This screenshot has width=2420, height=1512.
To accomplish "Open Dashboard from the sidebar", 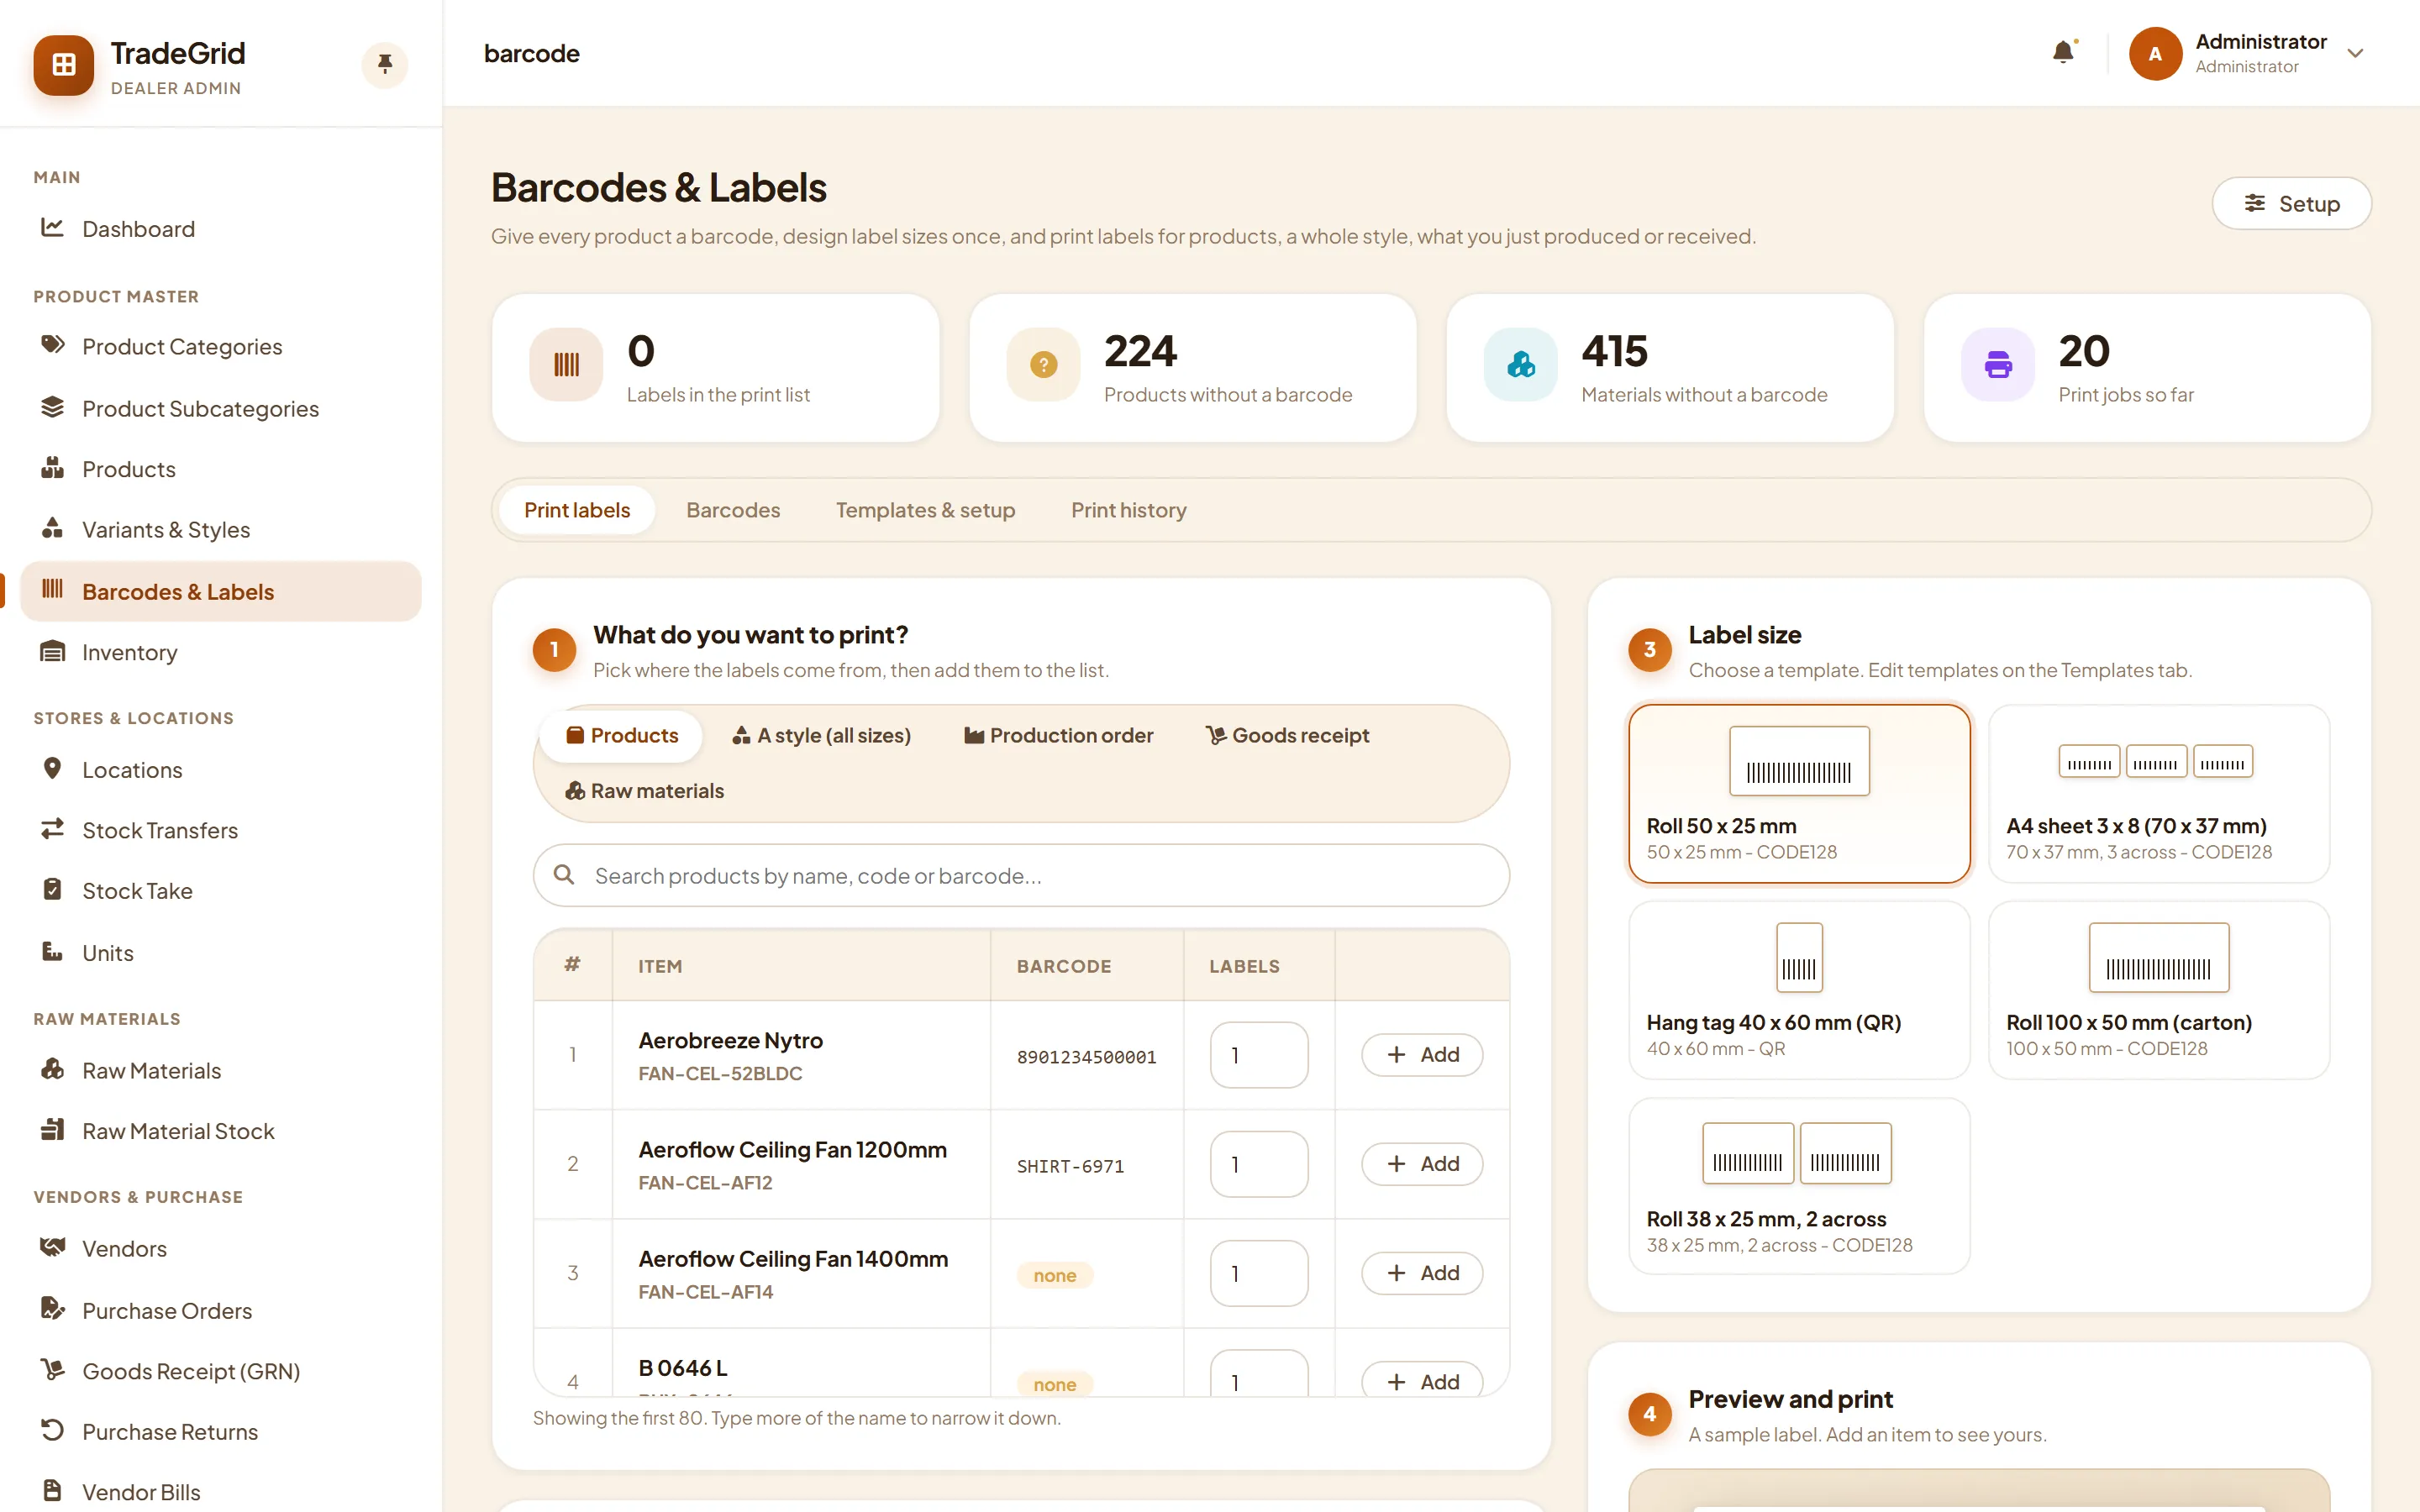I will pos(220,229).
